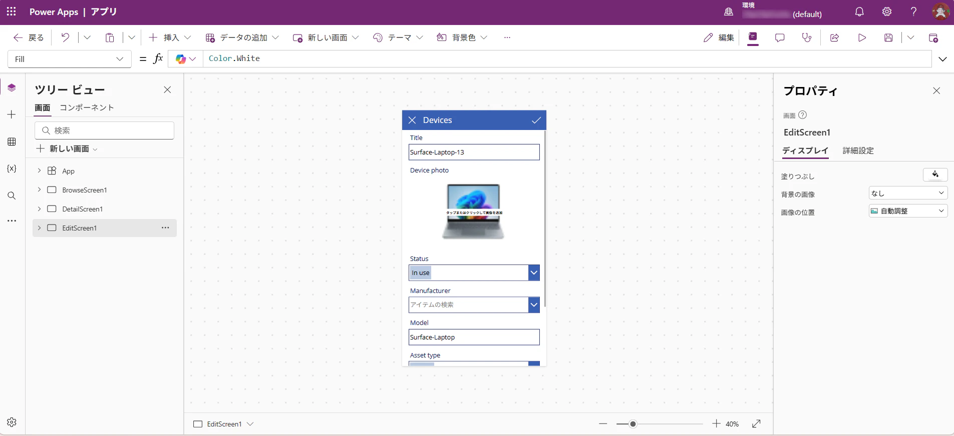
Task: Show more sidebar options ellipsis
Action: (x=12, y=220)
